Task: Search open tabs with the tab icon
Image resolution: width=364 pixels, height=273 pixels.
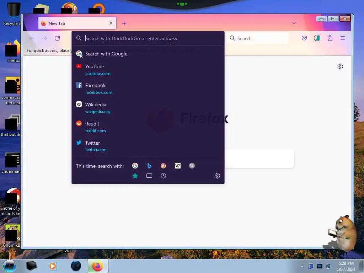Action: (x=149, y=176)
